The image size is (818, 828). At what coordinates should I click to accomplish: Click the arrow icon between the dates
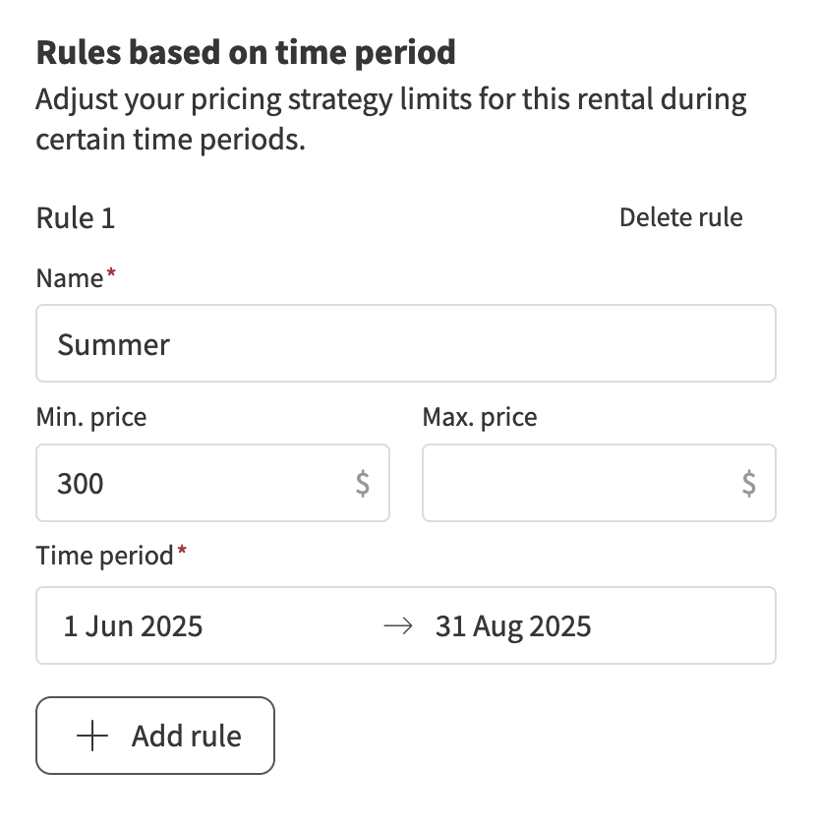point(396,626)
